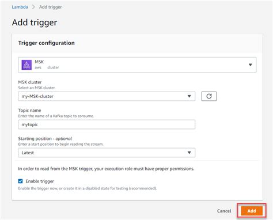Click the orange Add button
Viewport: 273px width, 220px height.
coord(252,211)
